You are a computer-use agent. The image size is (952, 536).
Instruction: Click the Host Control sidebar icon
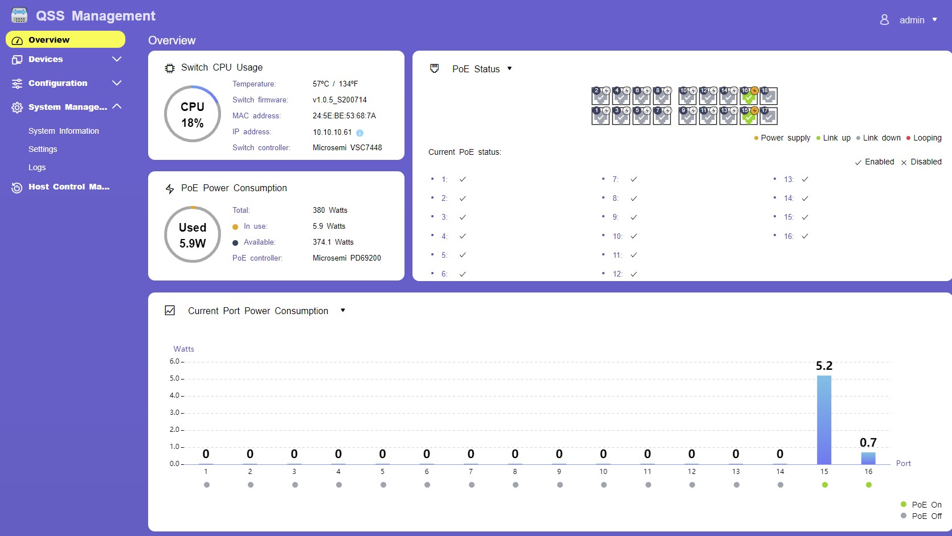[17, 187]
